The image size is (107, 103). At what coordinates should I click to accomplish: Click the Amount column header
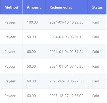34,7
